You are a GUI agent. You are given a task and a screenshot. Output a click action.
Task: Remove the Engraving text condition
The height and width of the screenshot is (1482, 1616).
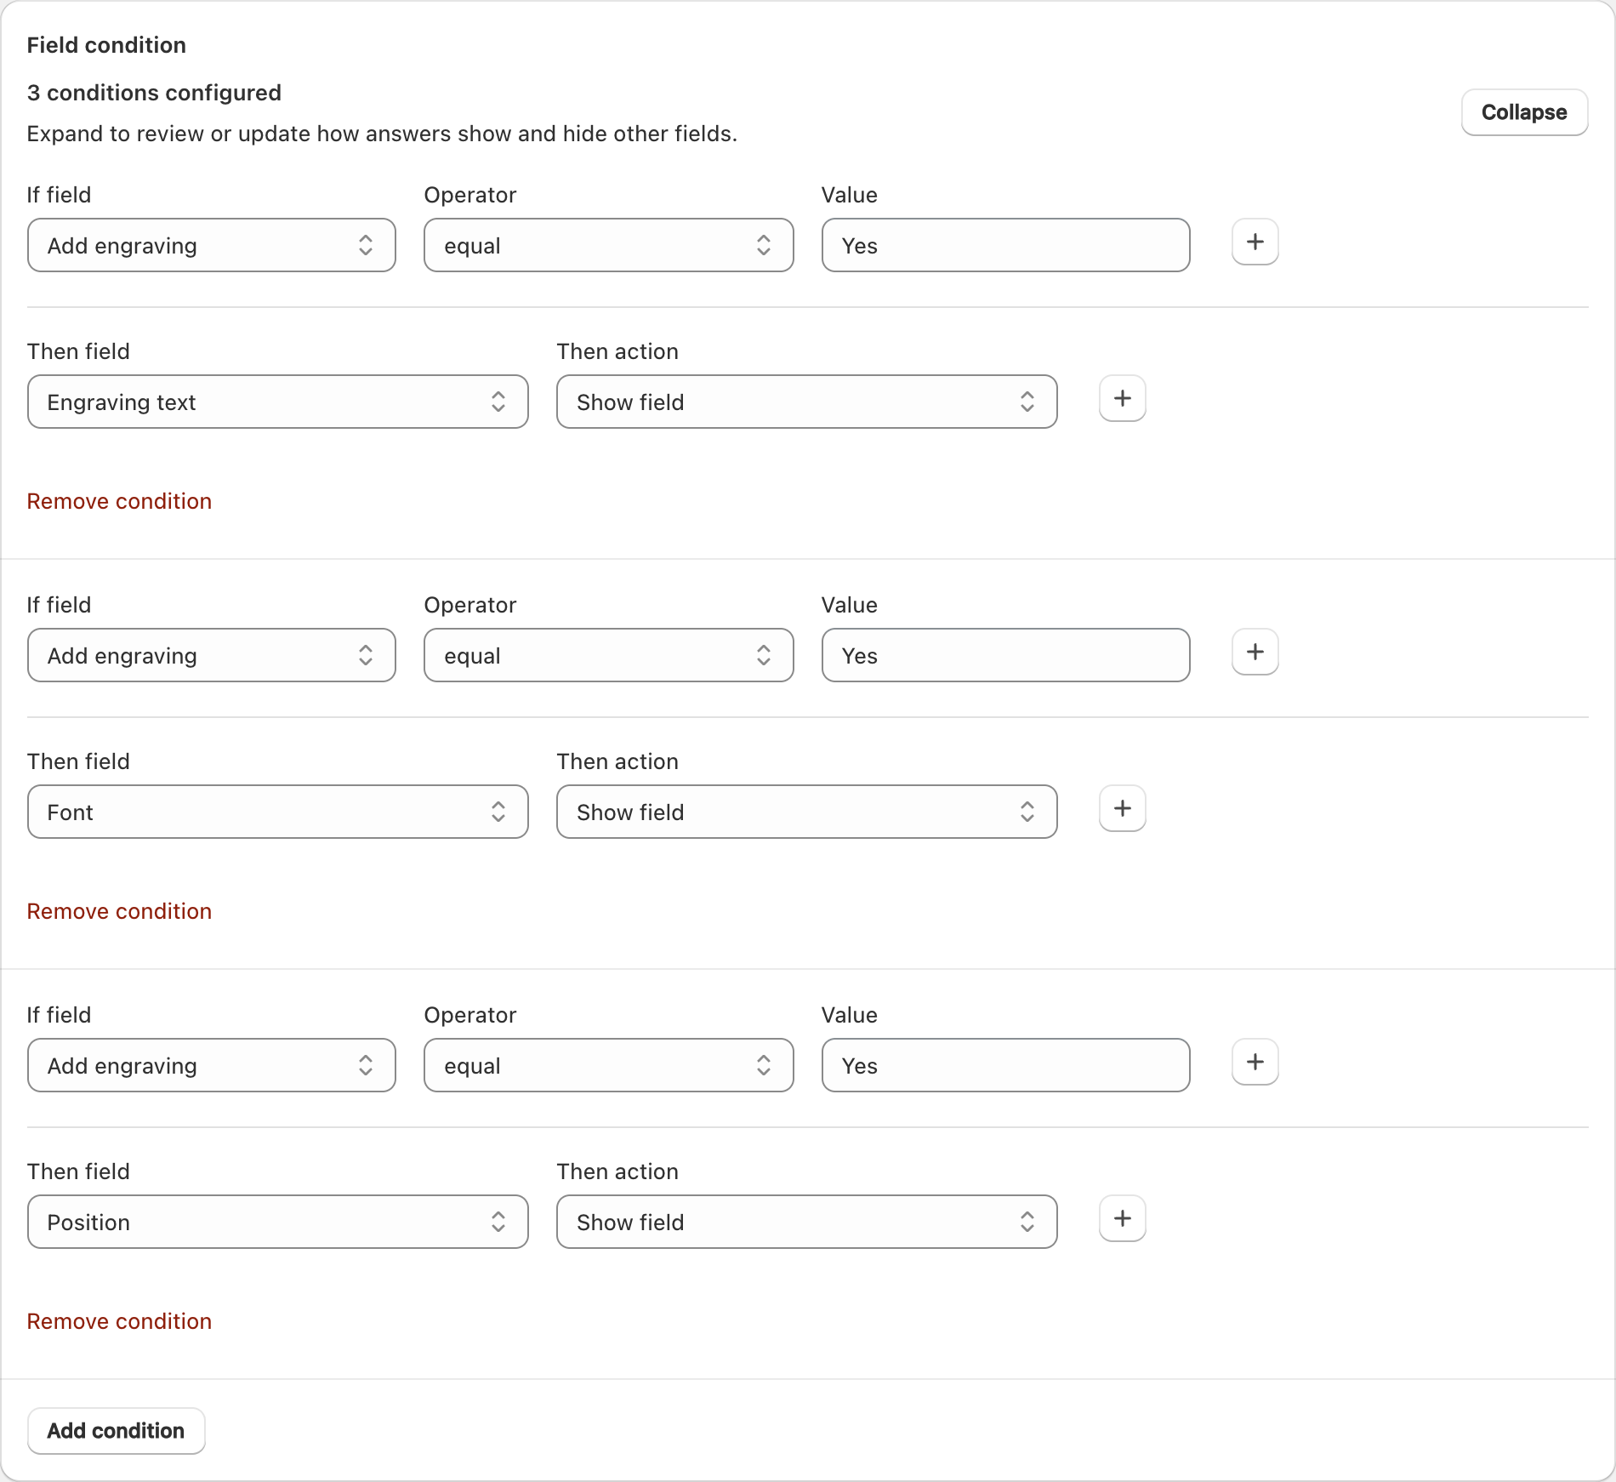coord(119,501)
